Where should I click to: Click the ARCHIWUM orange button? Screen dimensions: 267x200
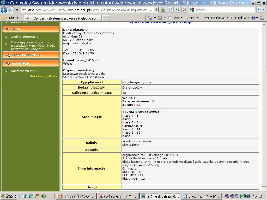coord(31,64)
